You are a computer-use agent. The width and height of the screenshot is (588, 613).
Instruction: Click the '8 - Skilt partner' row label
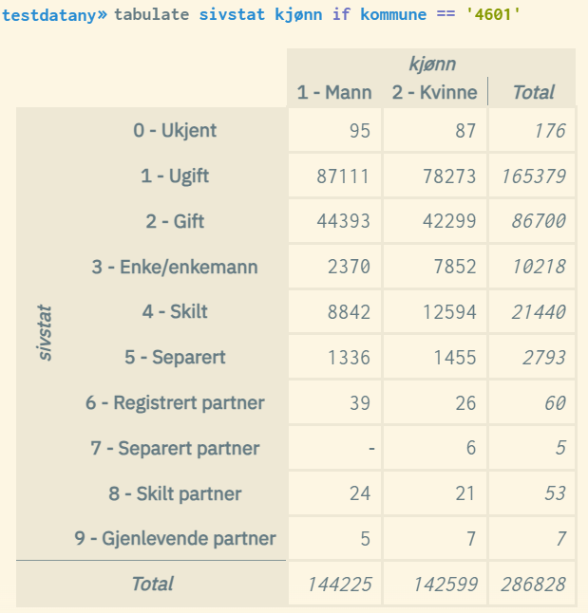175,493
